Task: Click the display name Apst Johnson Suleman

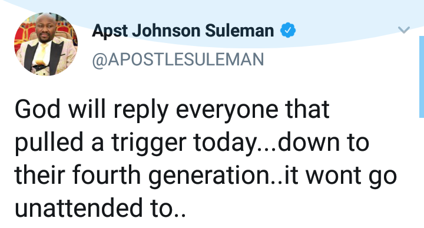Action: tap(183, 31)
